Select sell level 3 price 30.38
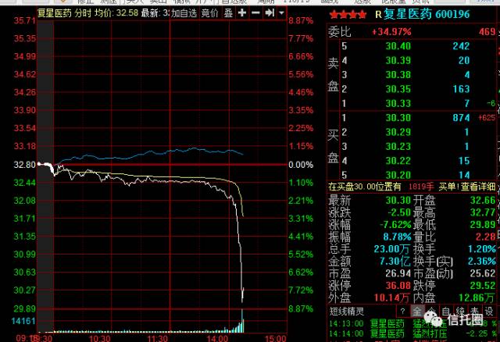Image resolution: width=500 pixels, height=342 pixels. [398, 75]
